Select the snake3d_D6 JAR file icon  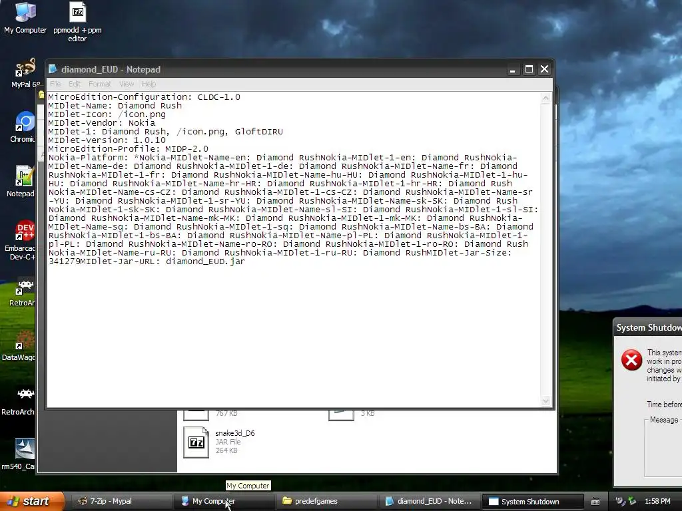click(x=196, y=442)
